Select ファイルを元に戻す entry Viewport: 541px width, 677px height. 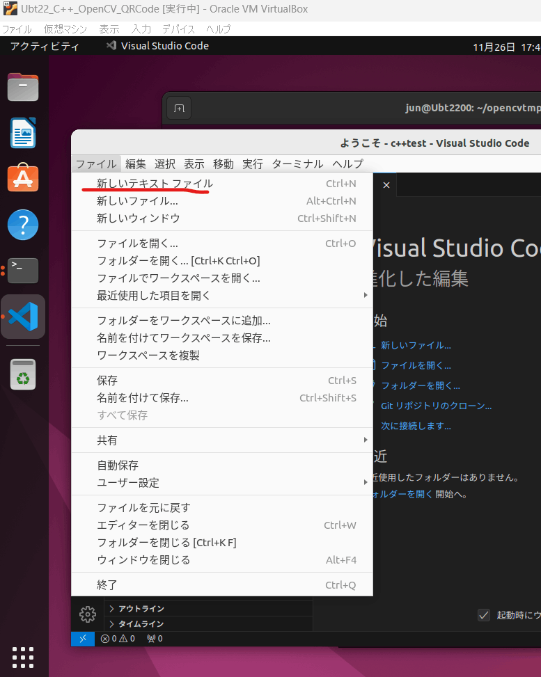pyautogui.click(x=222, y=507)
